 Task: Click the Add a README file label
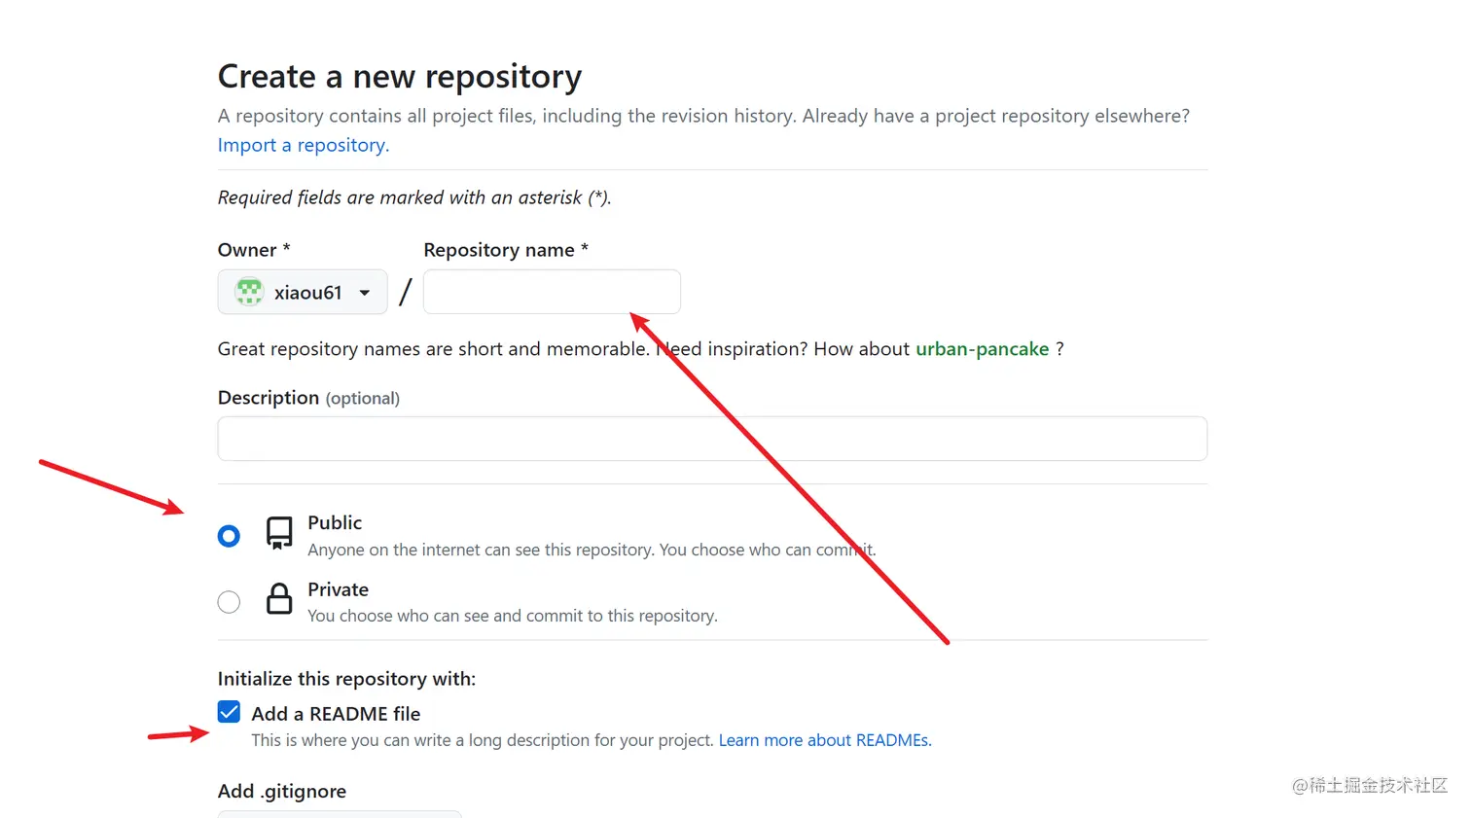point(336,714)
